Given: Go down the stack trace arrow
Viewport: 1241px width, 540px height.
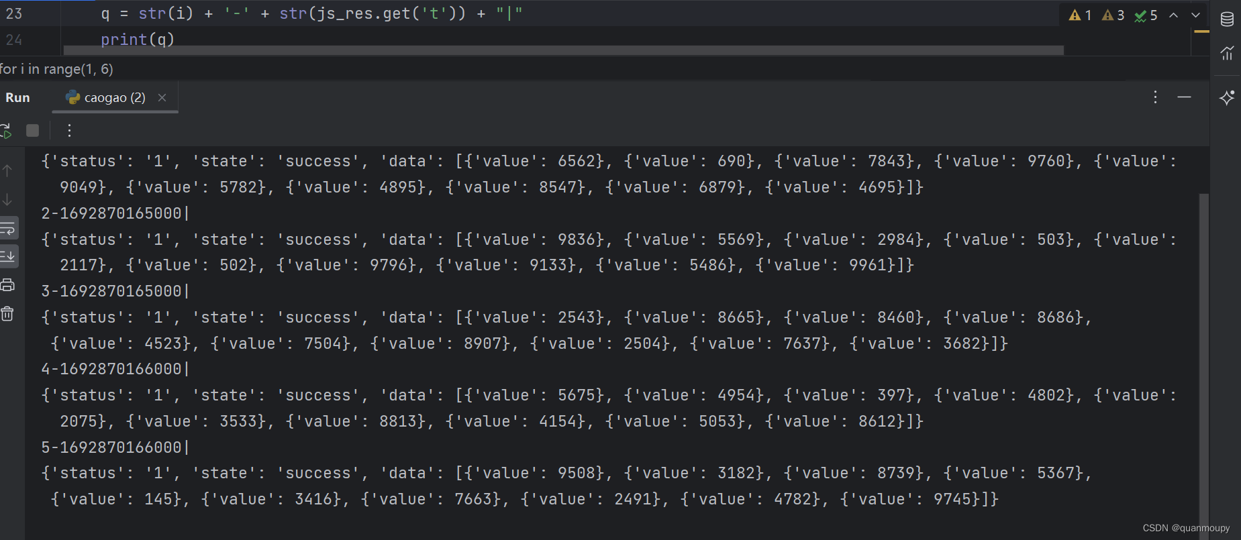Looking at the screenshot, I should tap(7, 199).
